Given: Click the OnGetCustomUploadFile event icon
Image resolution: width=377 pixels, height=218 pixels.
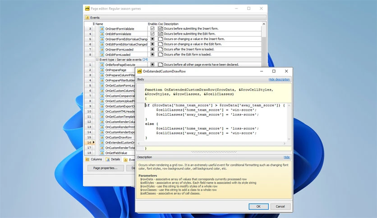Looking at the screenshot, I should point(102,101).
